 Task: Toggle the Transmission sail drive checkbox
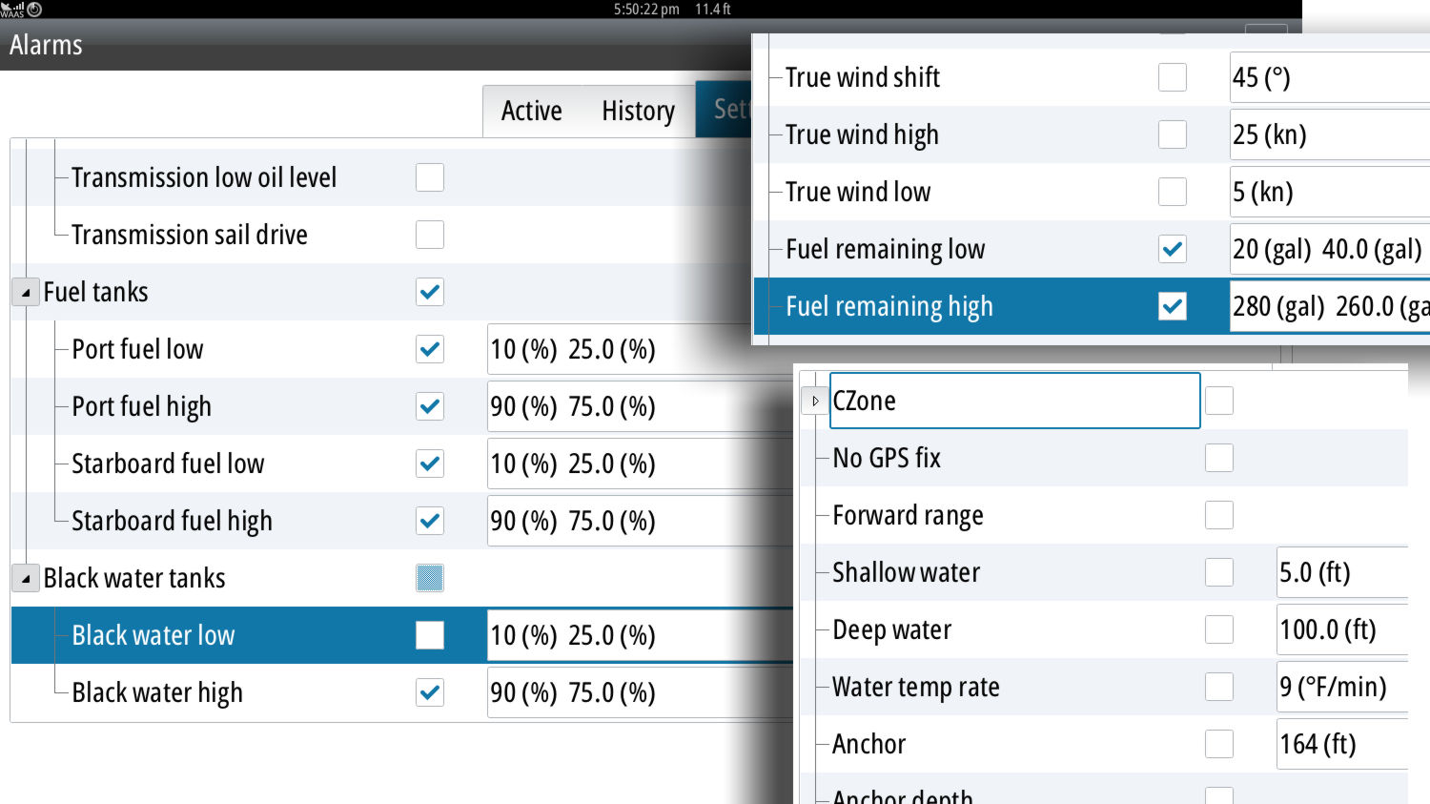[x=430, y=235]
